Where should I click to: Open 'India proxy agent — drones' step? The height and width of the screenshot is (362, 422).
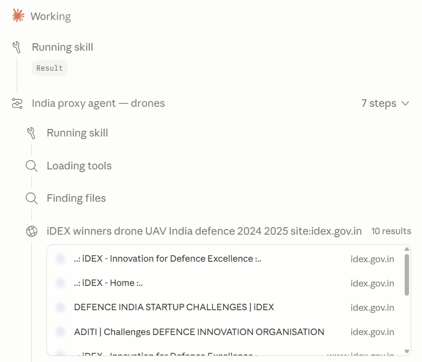98,103
